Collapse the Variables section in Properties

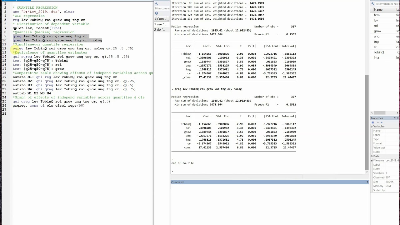click(x=372, y=127)
